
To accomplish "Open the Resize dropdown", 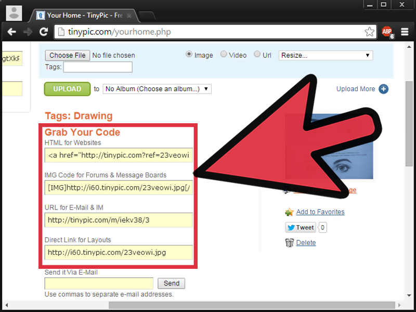I will (326, 55).
